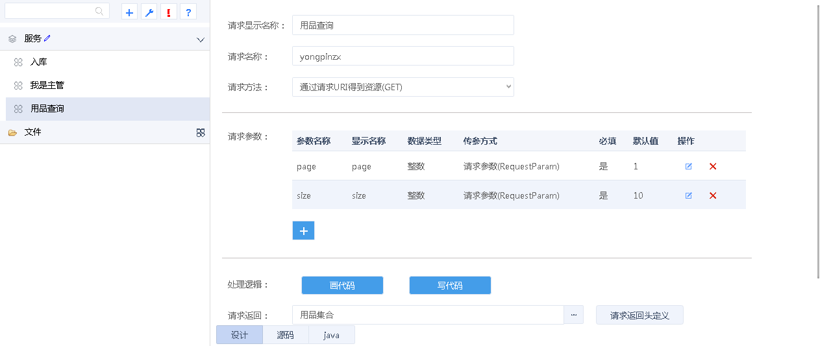
Task: Click the grid icon next to 文件
Action: click(x=201, y=132)
